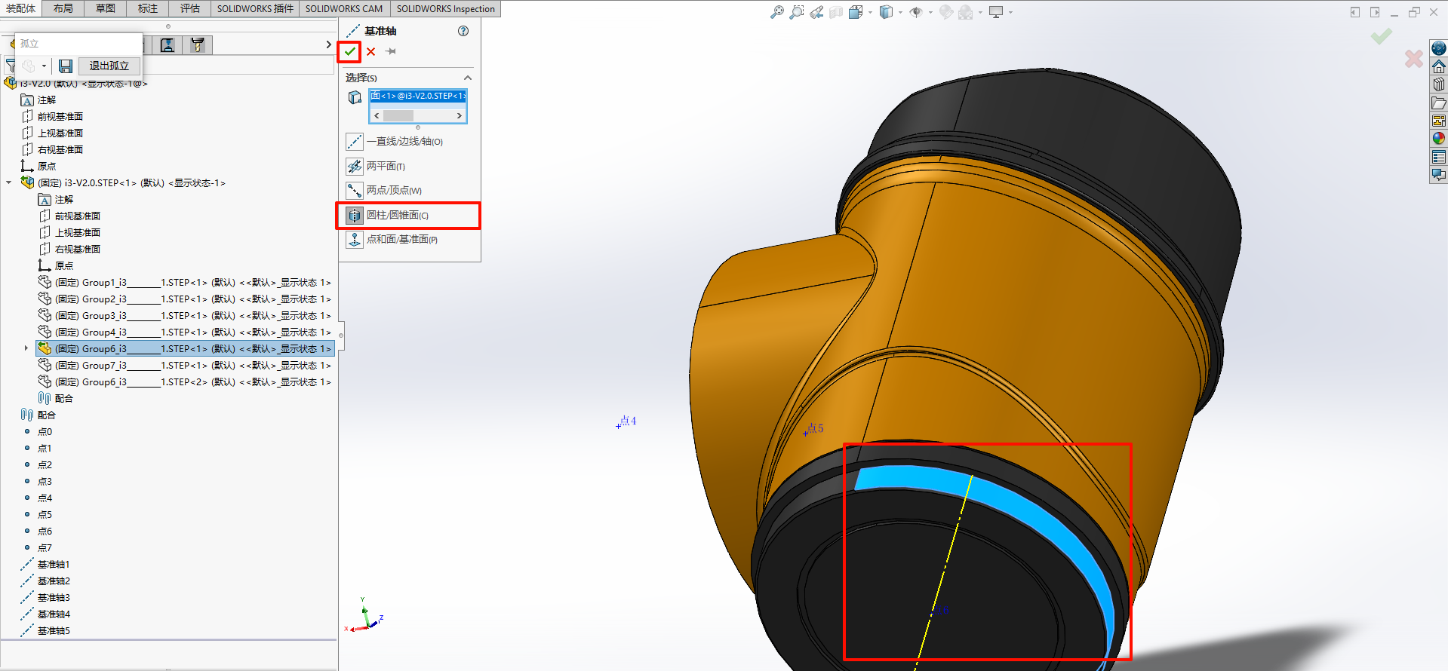Open the CAM operation tree tab icon
The image size is (1448, 671).
click(168, 45)
